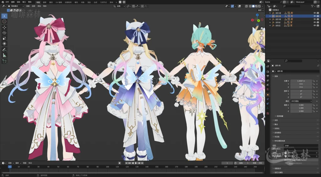This screenshot has width=321, height=177.
Task: Open the File menu
Action: [7, 2]
